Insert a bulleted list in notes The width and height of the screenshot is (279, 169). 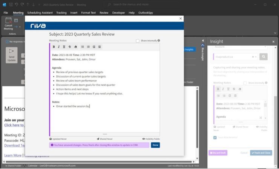click(83, 47)
